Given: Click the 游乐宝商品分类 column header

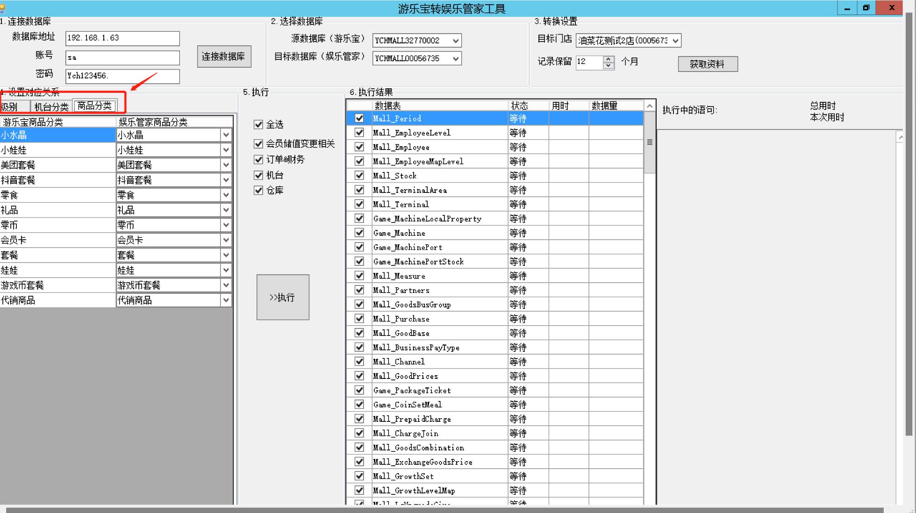Looking at the screenshot, I should (58, 122).
